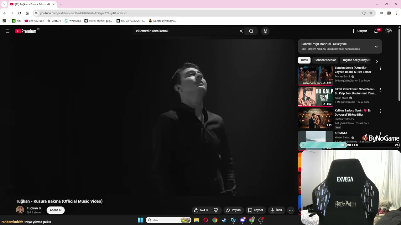The width and height of the screenshot is (401, 225).
Task: Reload the page
Action: click(19, 13)
